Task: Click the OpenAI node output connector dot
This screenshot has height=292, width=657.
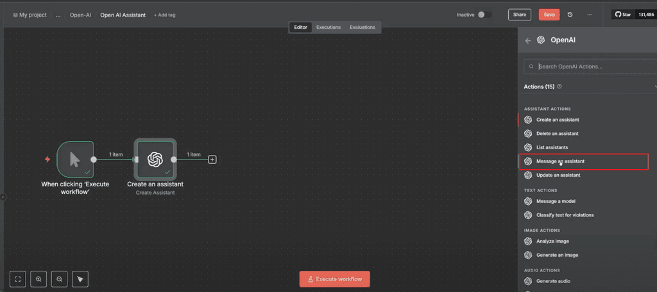Action: click(173, 159)
